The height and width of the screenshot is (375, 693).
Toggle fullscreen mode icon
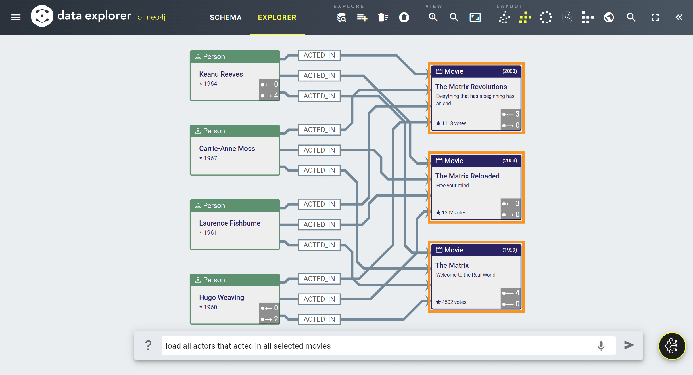pyautogui.click(x=655, y=18)
